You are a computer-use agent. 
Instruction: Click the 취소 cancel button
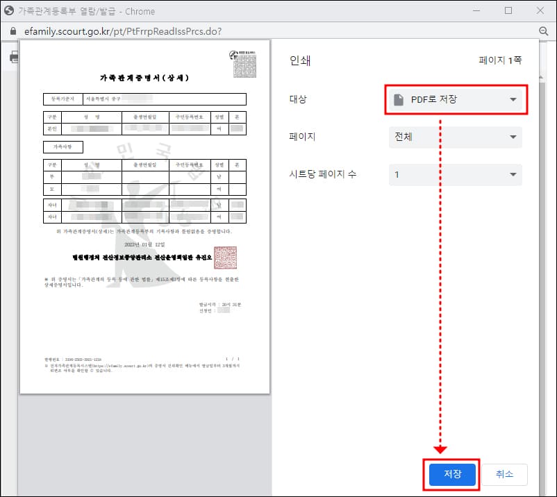click(x=505, y=475)
